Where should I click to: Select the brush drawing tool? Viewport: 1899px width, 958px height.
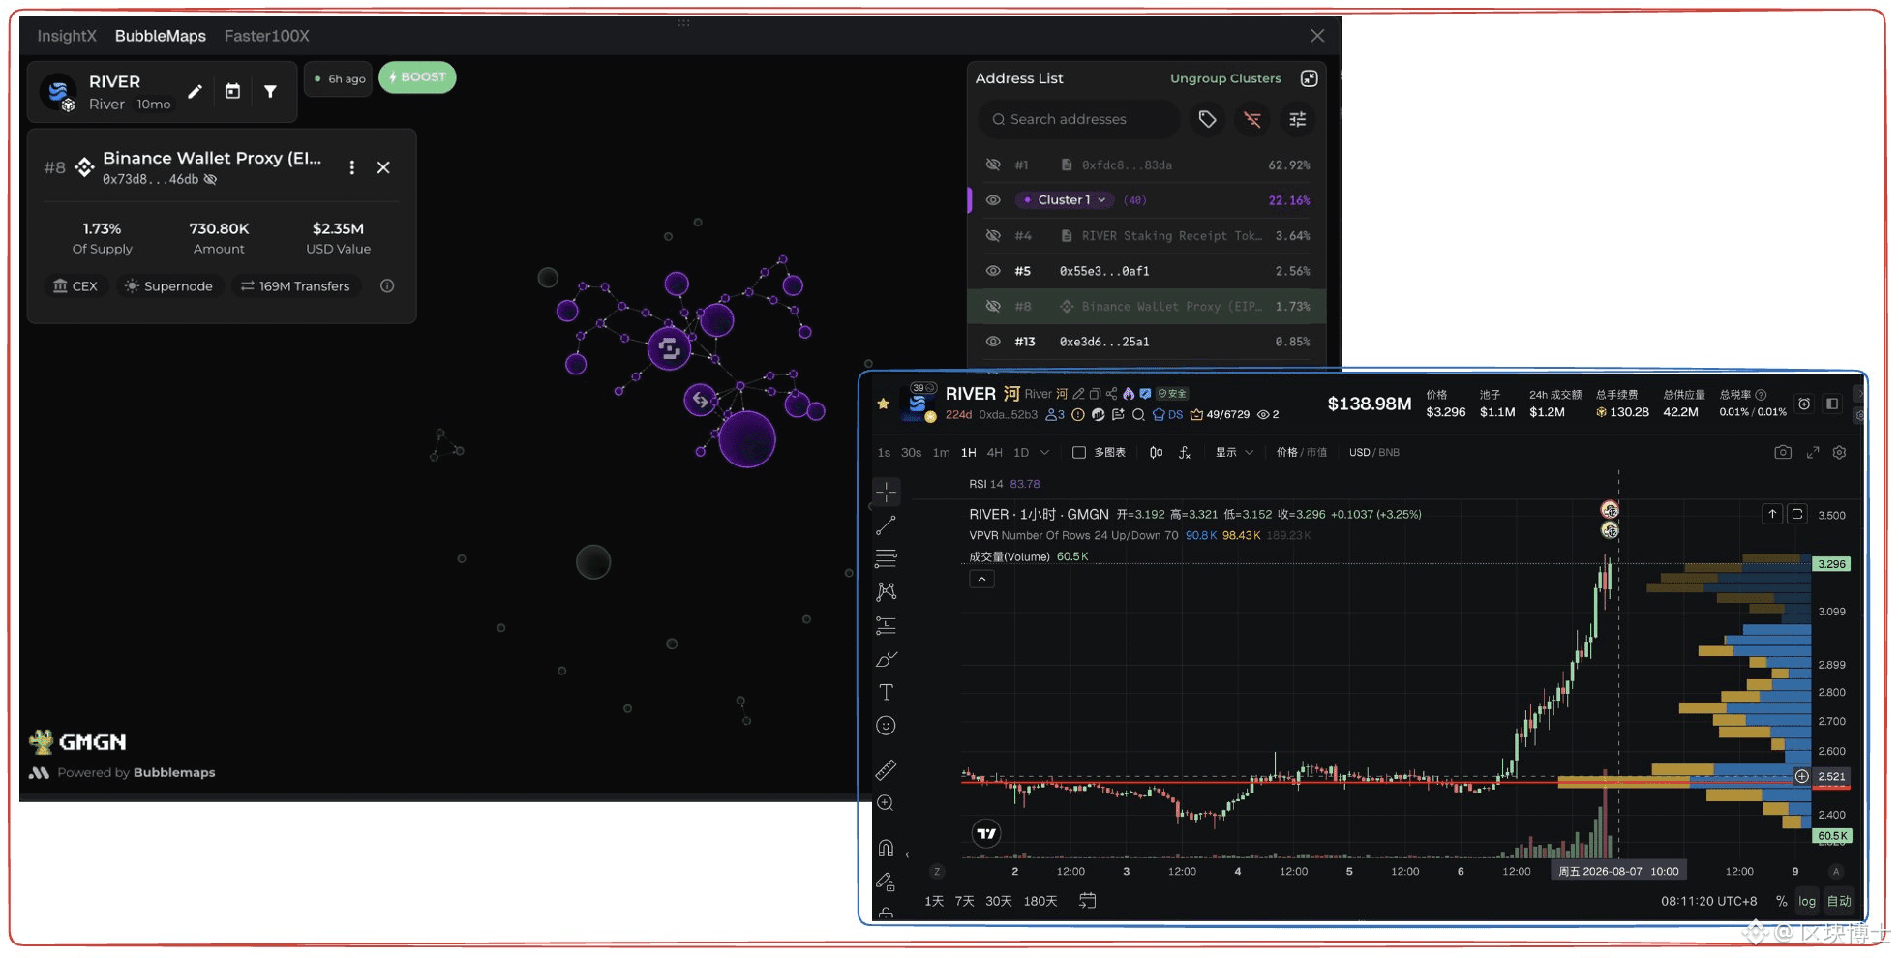(886, 659)
